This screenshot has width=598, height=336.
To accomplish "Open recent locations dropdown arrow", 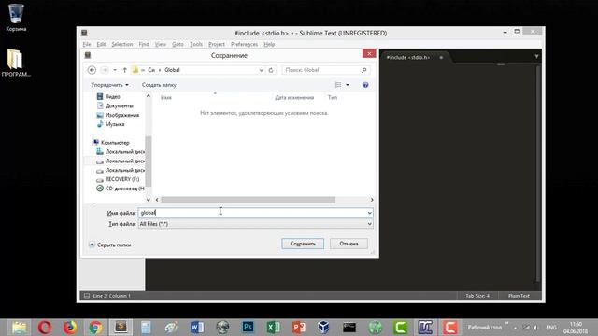I will [115, 70].
